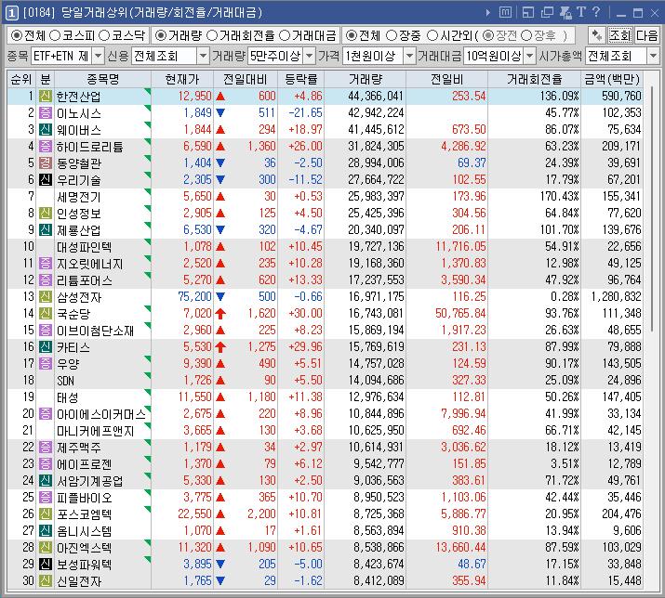Click the 신 badge beside 포스코엠텍
Viewport: 665px width, 598px height.
tap(46, 513)
